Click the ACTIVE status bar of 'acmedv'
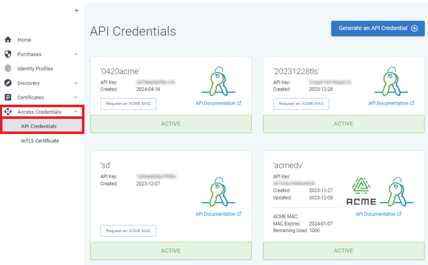 pos(344,251)
